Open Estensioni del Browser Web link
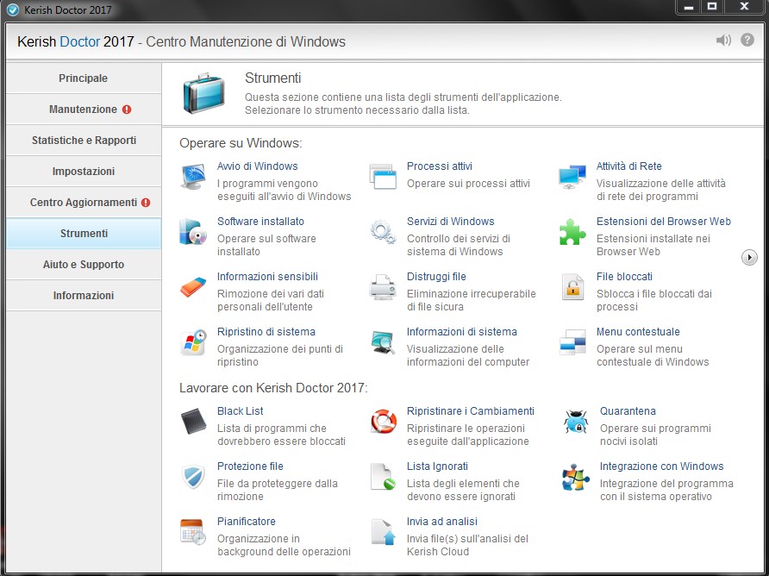The width and height of the screenshot is (769, 576). pyautogui.click(x=664, y=222)
